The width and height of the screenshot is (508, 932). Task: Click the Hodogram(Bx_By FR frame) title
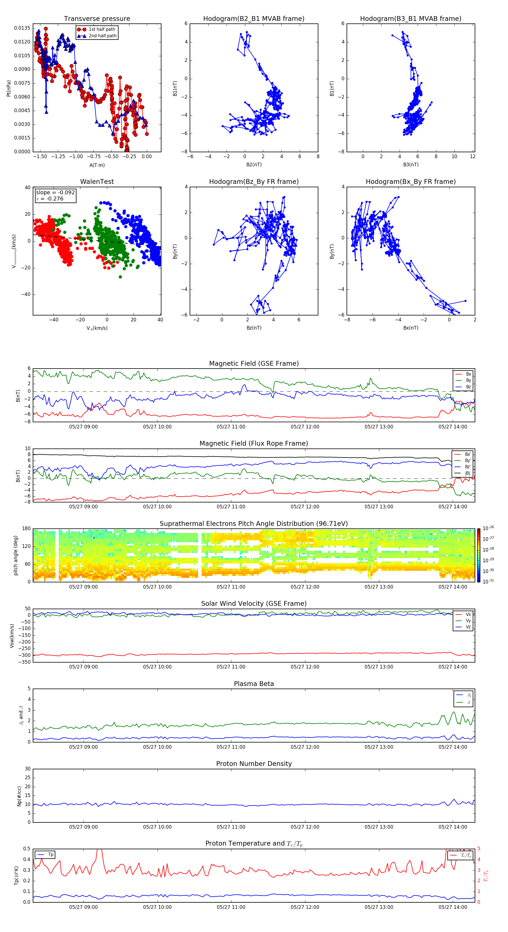click(x=411, y=182)
